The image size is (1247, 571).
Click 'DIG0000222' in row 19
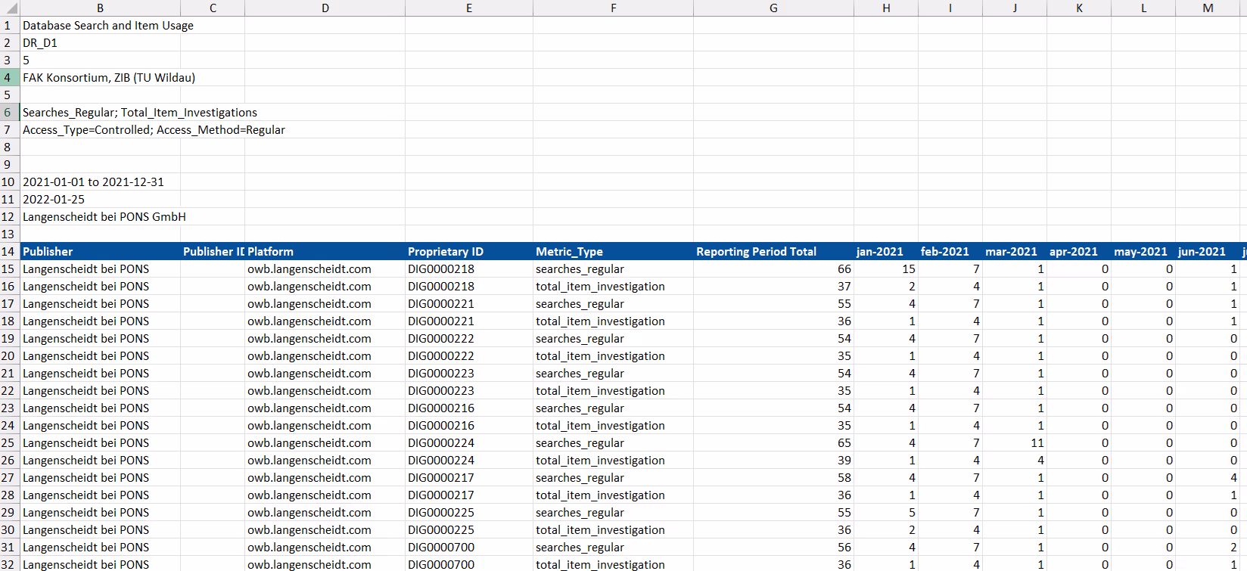pos(469,339)
